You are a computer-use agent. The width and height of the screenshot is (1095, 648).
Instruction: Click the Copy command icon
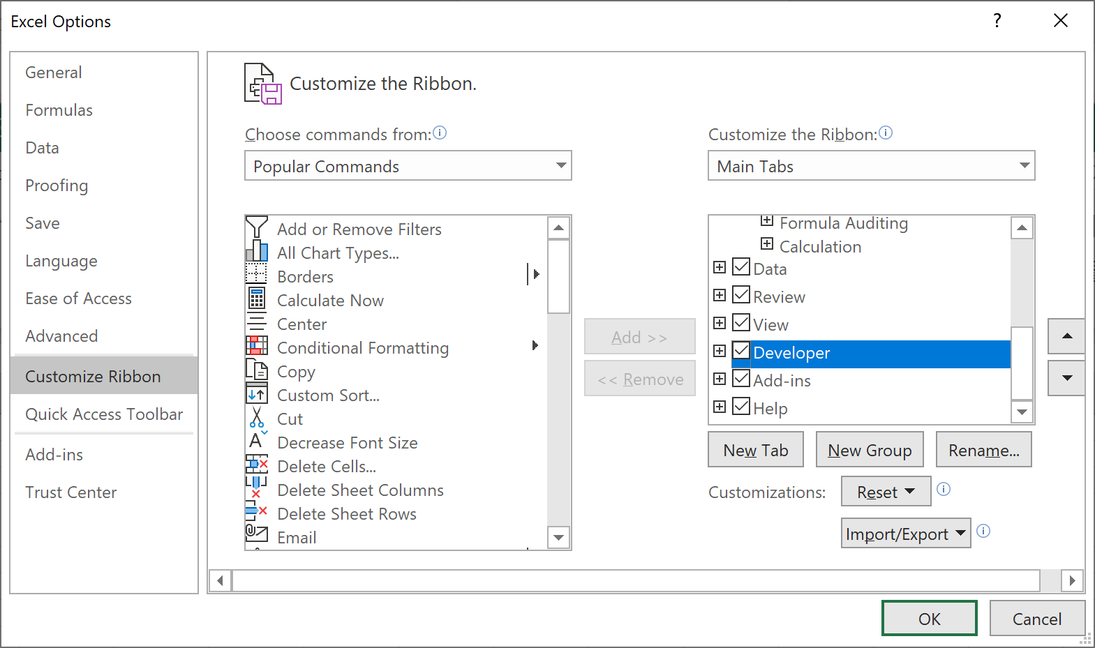[x=256, y=370]
